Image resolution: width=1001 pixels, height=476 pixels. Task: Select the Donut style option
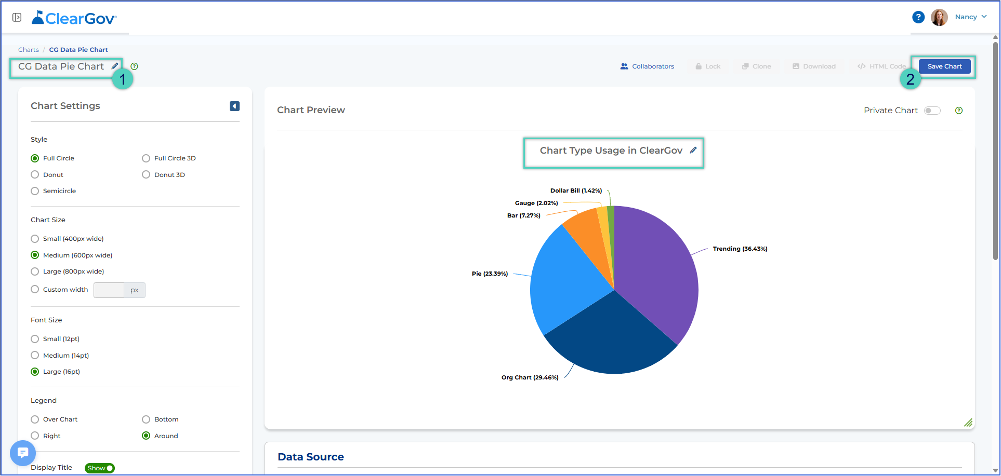35,174
